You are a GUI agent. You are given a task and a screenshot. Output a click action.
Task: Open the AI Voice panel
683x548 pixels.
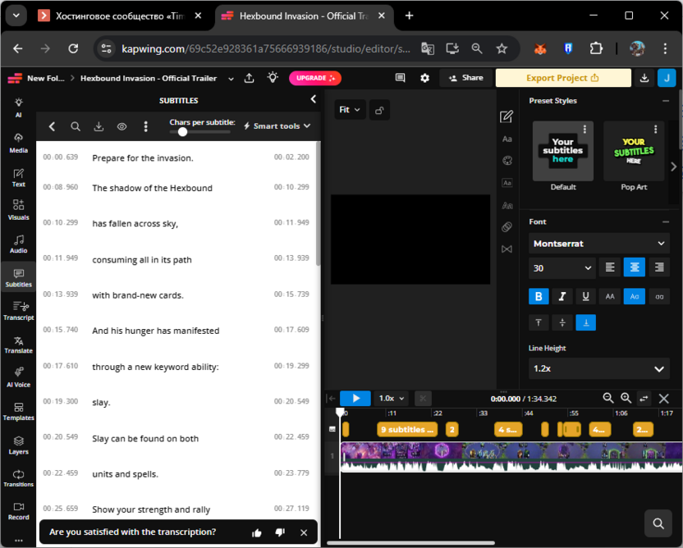pos(18,377)
